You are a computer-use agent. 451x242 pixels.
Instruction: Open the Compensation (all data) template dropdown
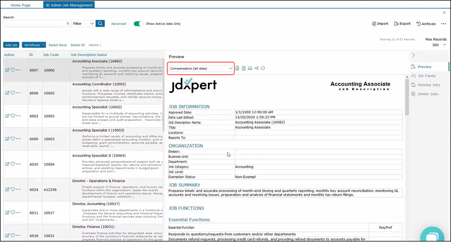[x=200, y=68]
